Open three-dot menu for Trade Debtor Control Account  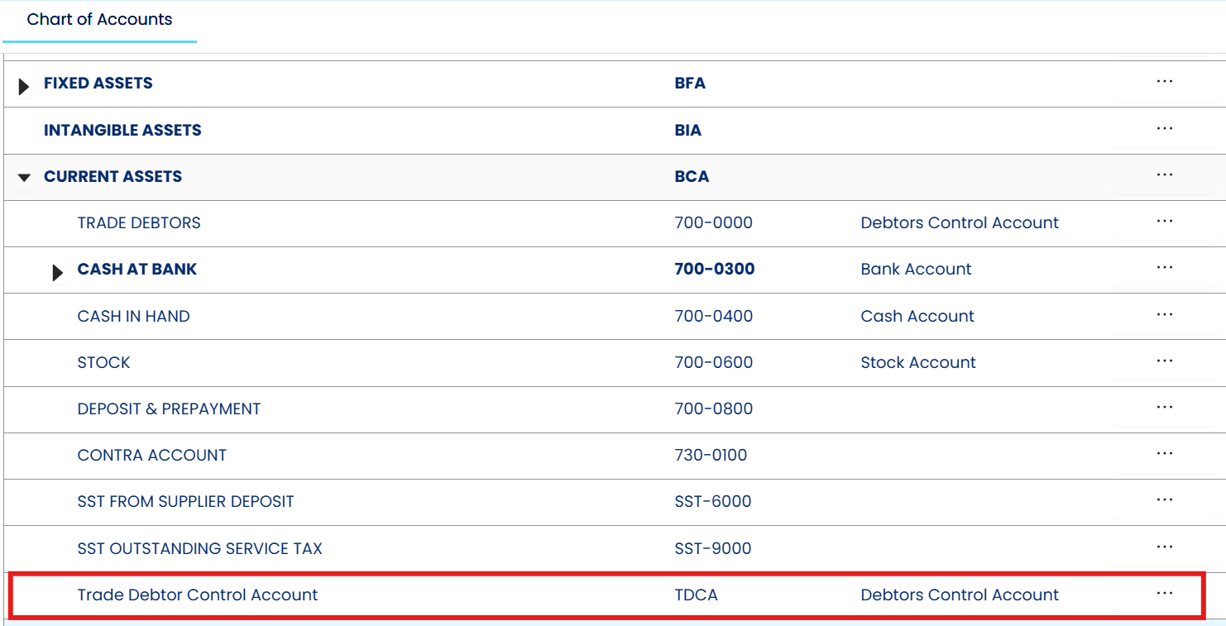(1164, 594)
